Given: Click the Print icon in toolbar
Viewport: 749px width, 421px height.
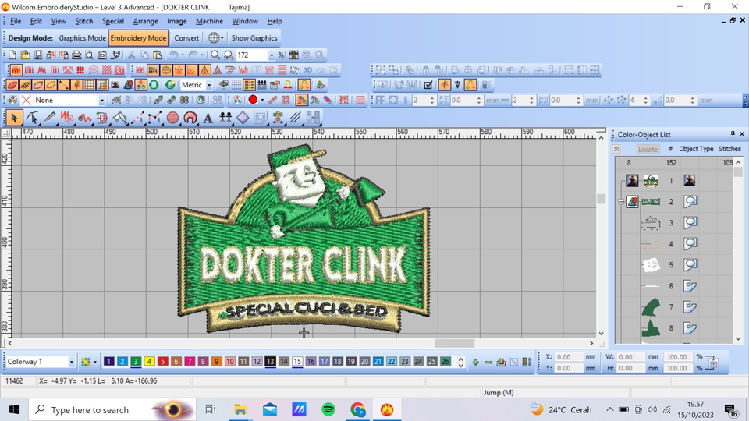Looking at the screenshot, I should pos(76,55).
